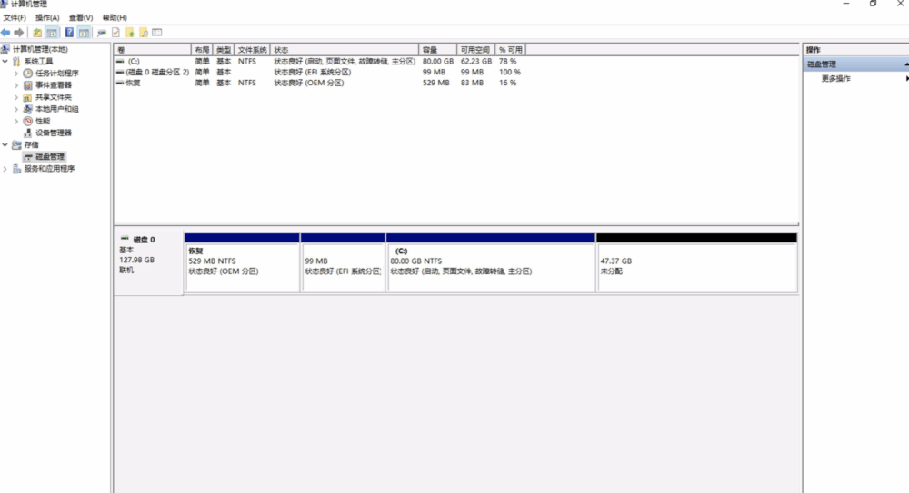Select the (C:) volume row in list
The width and height of the screenshot is (909, 493).
point(318,62)
